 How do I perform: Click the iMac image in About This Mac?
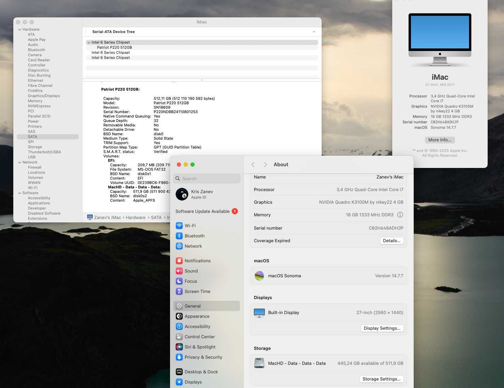click(x=440, y=40)
